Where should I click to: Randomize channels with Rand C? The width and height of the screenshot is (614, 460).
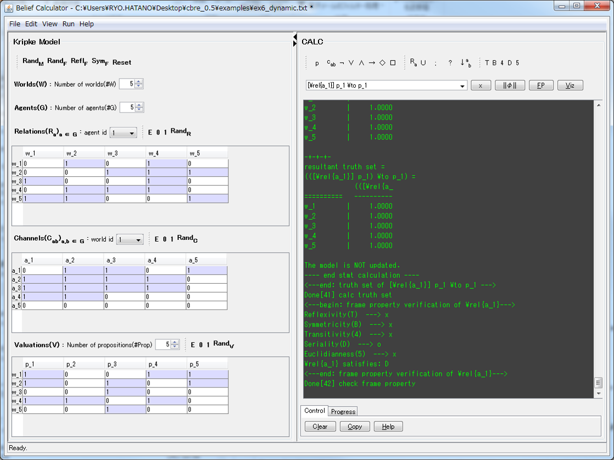[x=188, y=238]
